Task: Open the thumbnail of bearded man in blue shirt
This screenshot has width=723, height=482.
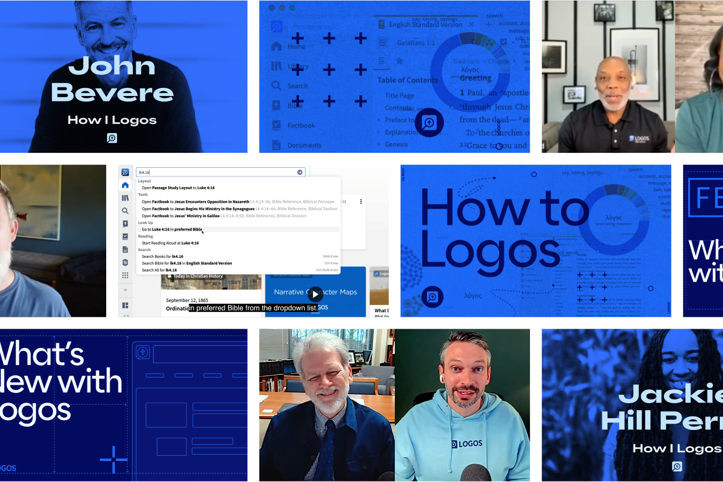Action: click(x=53, y=241)
